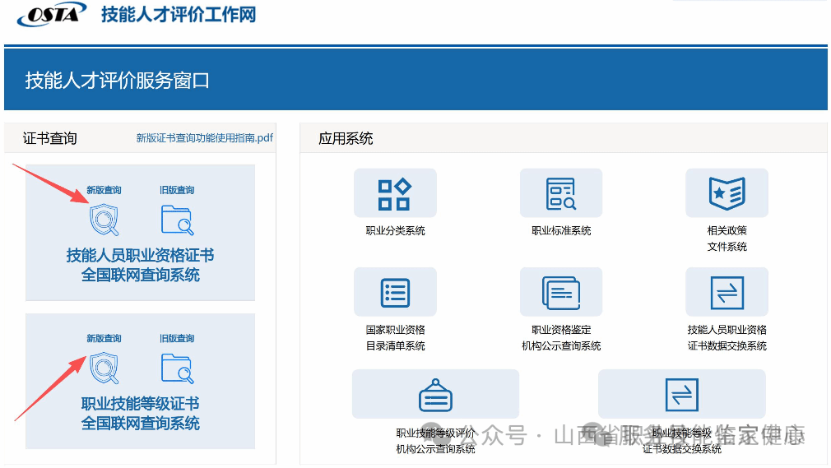Open the 新版证书查询功能使用指南.pdf link
Viewport: 831px width, 468px height.
(x=204, y=138)
